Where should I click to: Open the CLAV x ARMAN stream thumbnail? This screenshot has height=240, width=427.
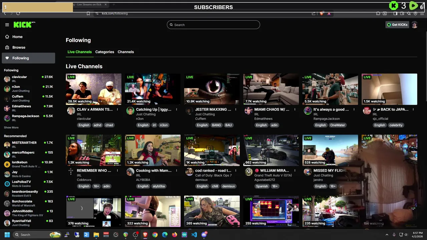93,89
